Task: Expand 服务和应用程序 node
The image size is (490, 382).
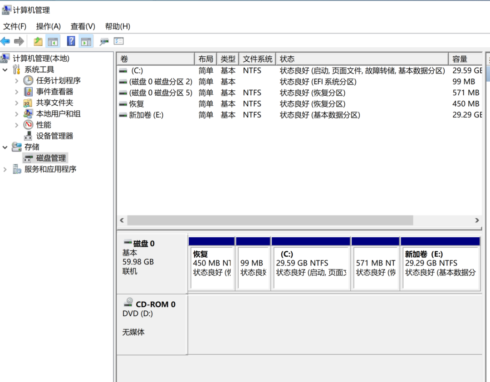Action: coord(5,169)
